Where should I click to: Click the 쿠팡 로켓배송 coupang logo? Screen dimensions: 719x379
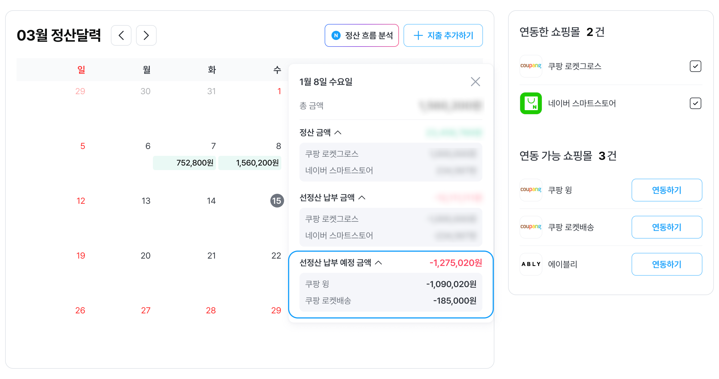pyautogui.click(x=531, y=227)
